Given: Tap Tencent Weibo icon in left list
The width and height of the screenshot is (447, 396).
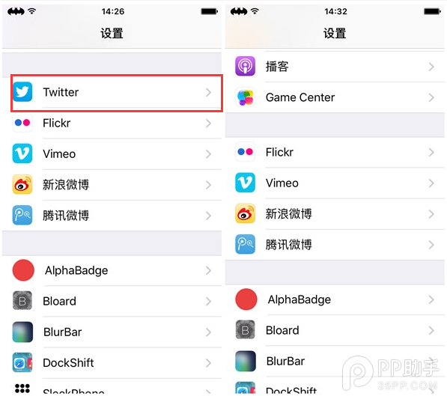Looking at the screenshot, I should click(x=22, y=215).
